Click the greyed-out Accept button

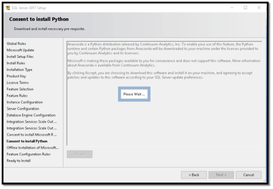[x=80, y=154]
